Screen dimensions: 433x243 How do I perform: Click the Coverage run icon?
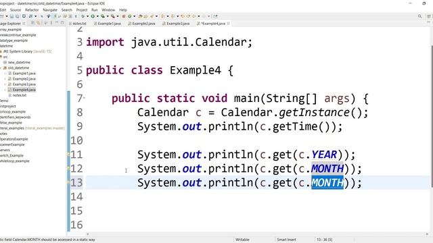pos(103,16)
